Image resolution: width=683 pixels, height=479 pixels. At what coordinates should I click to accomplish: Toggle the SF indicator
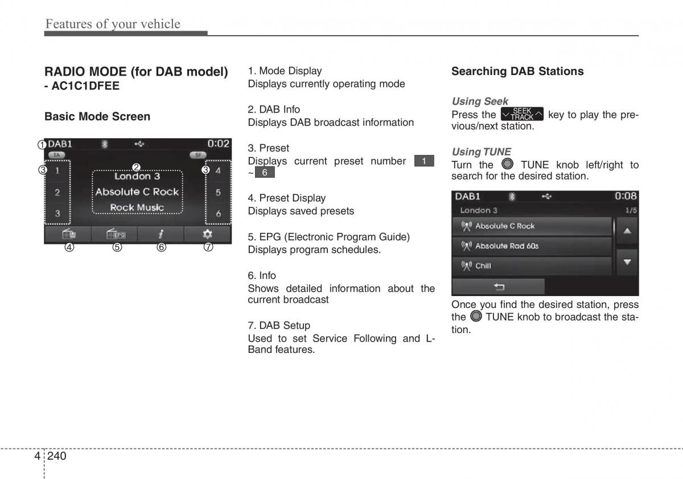(198, 155)
